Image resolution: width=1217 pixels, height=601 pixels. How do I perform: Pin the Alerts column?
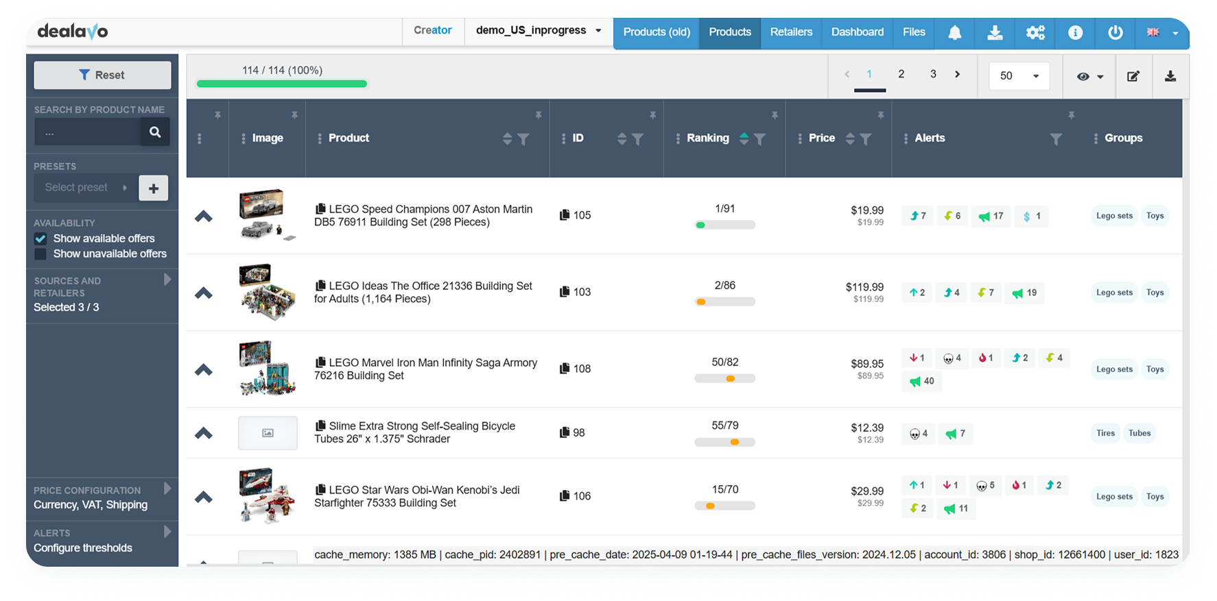click(x=1072, y=115)
